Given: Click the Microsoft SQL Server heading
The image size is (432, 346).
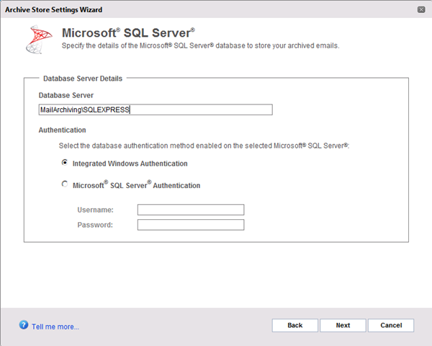Looking at the screenshot, I should [128, 33].
